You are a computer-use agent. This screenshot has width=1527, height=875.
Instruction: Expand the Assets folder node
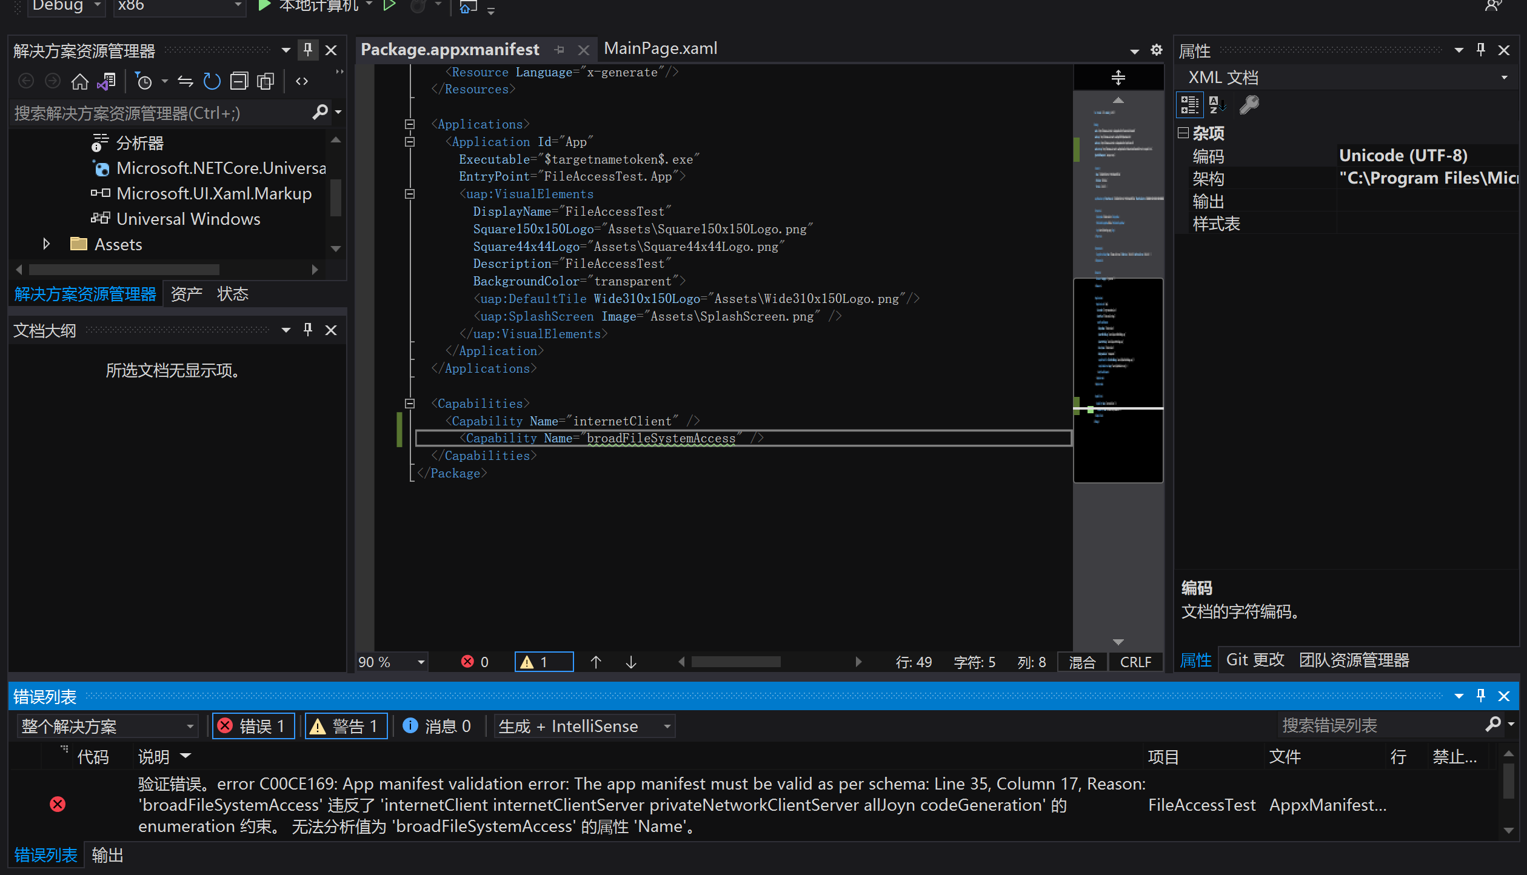47,244
